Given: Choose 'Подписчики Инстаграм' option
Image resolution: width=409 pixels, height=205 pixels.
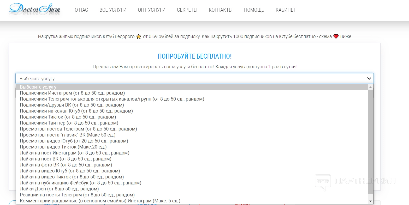Looking at the screenshot, I should [x=192, y=93].
